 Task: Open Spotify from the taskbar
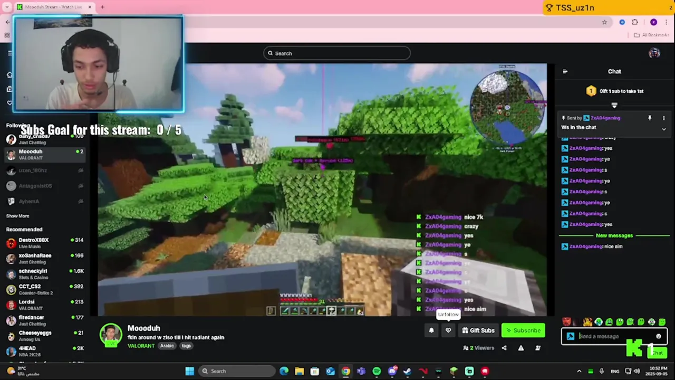click(x=377, y=371)
